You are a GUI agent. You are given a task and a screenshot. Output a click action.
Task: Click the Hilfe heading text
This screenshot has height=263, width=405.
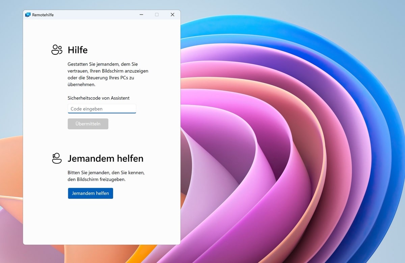point(78,50)
